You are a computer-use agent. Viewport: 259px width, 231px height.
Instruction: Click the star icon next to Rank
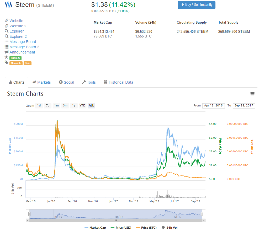[7, 57]
